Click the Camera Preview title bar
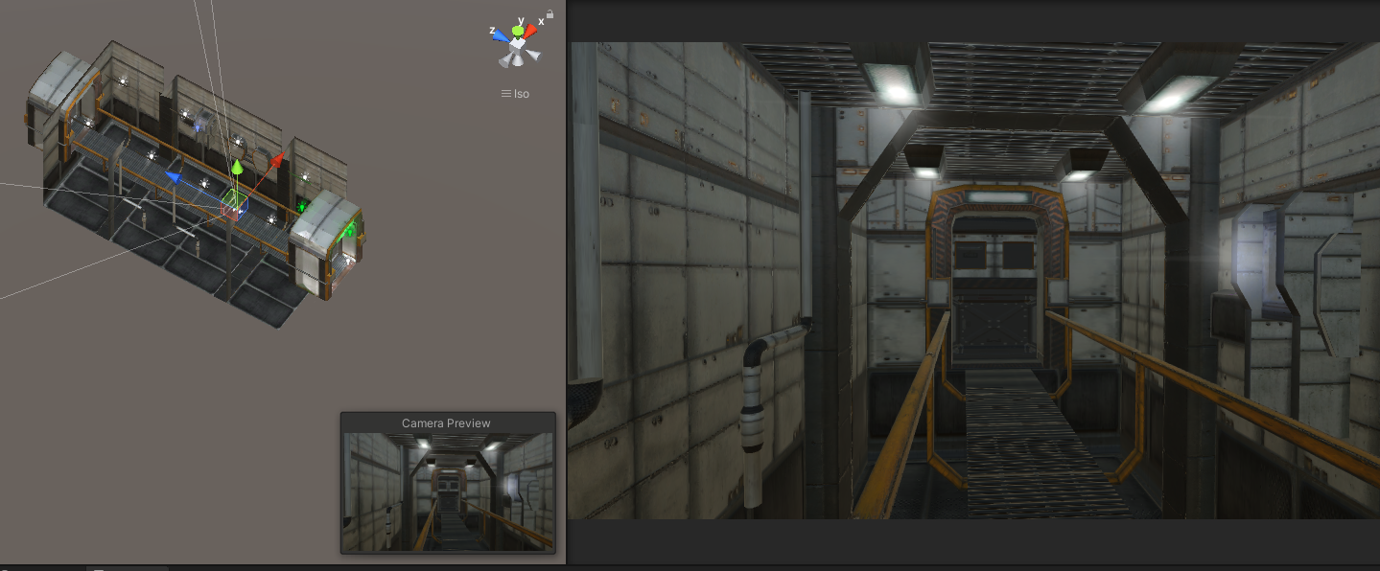Viewport: 1380px width, 571px height. click(x=448, y=423)
